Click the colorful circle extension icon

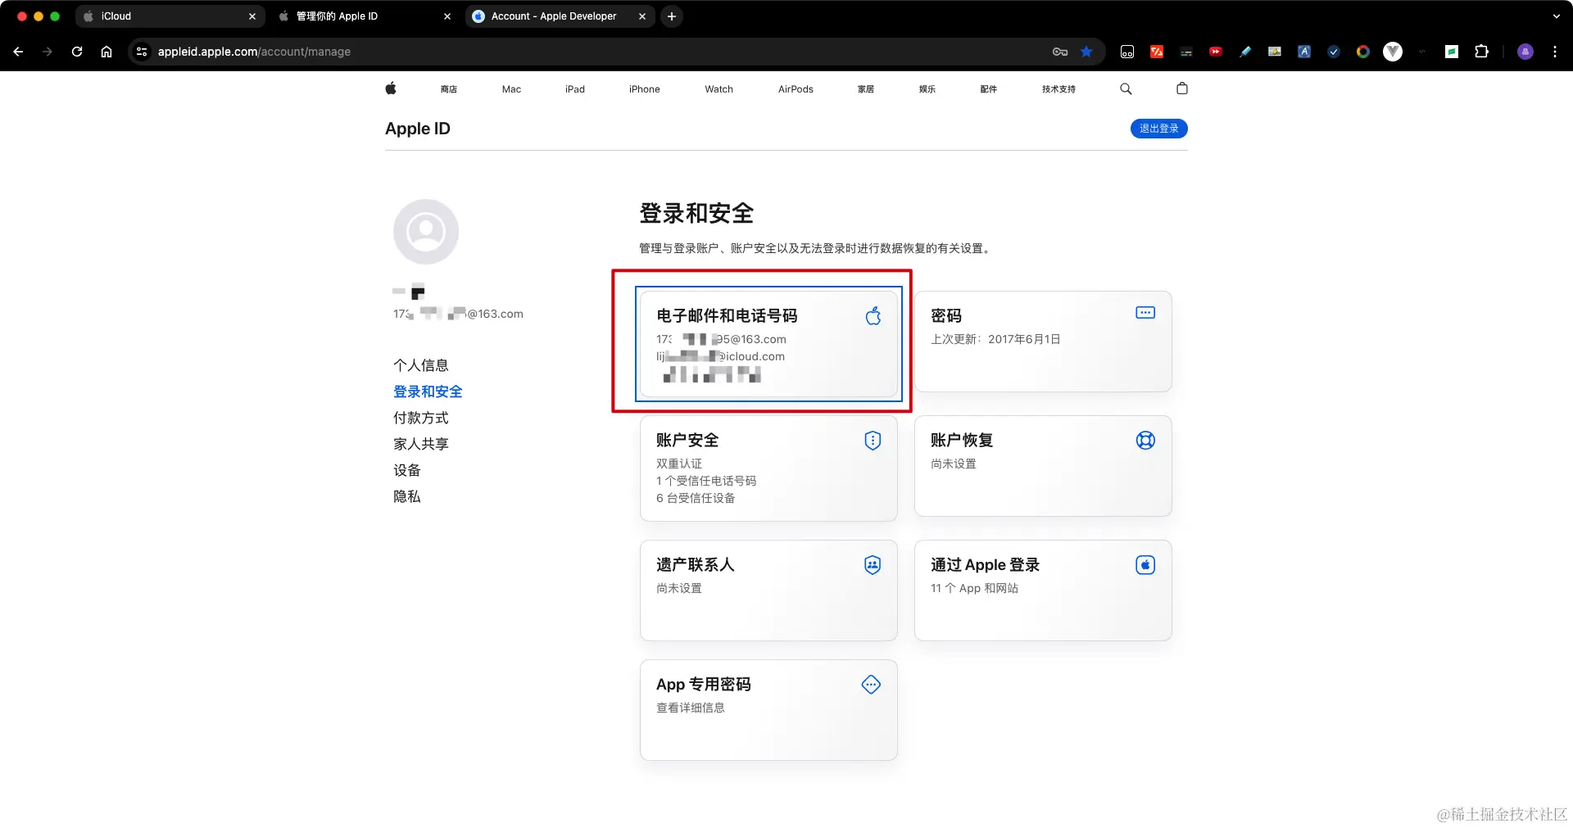1363,52
